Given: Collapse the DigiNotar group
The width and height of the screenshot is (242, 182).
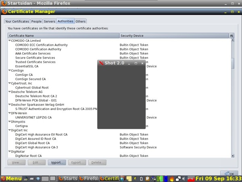Looking at the screenshot, I should pyautogui.click(x=10, y=151).
